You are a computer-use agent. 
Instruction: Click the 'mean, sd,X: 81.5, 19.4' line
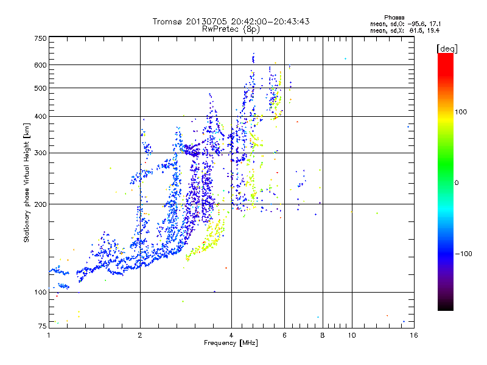[405, 30]
